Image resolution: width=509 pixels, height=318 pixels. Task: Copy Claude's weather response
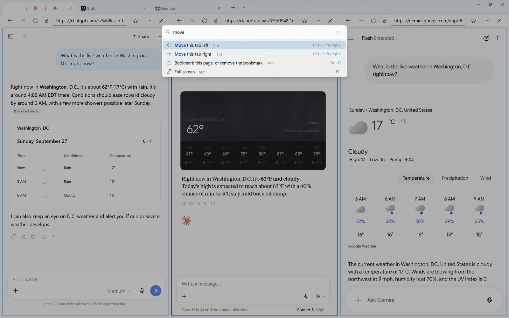pyautogui.click(x=183, y=204)
